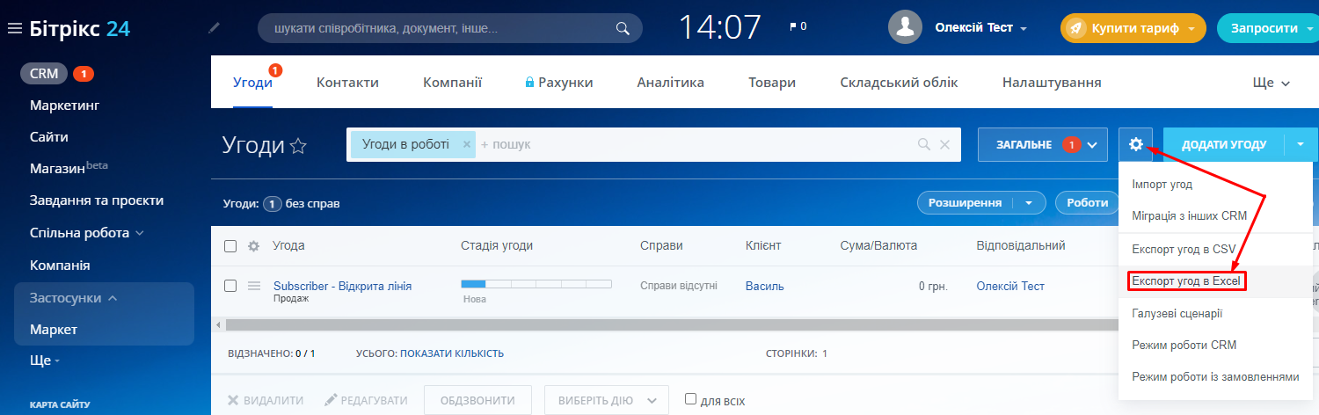1319x415 pixels.
Task: Enable the для всіх checkbox
Action: coord(690,399)
